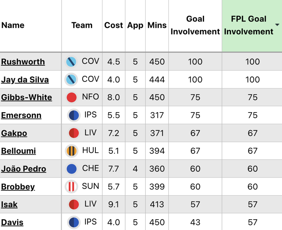This screenshot has width=282, height=230.
Task: Select the Mins column header
Action: (157, 25)
